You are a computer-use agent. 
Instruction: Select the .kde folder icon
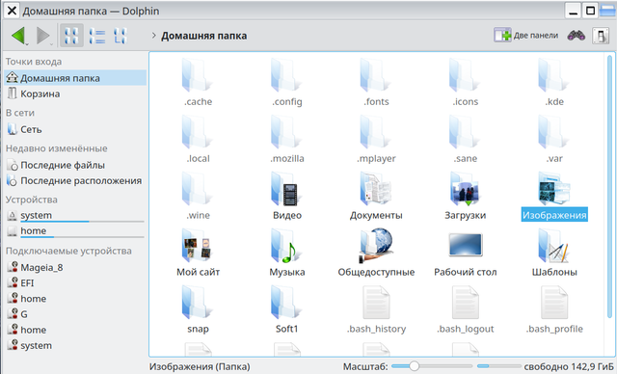pos(553,75)
